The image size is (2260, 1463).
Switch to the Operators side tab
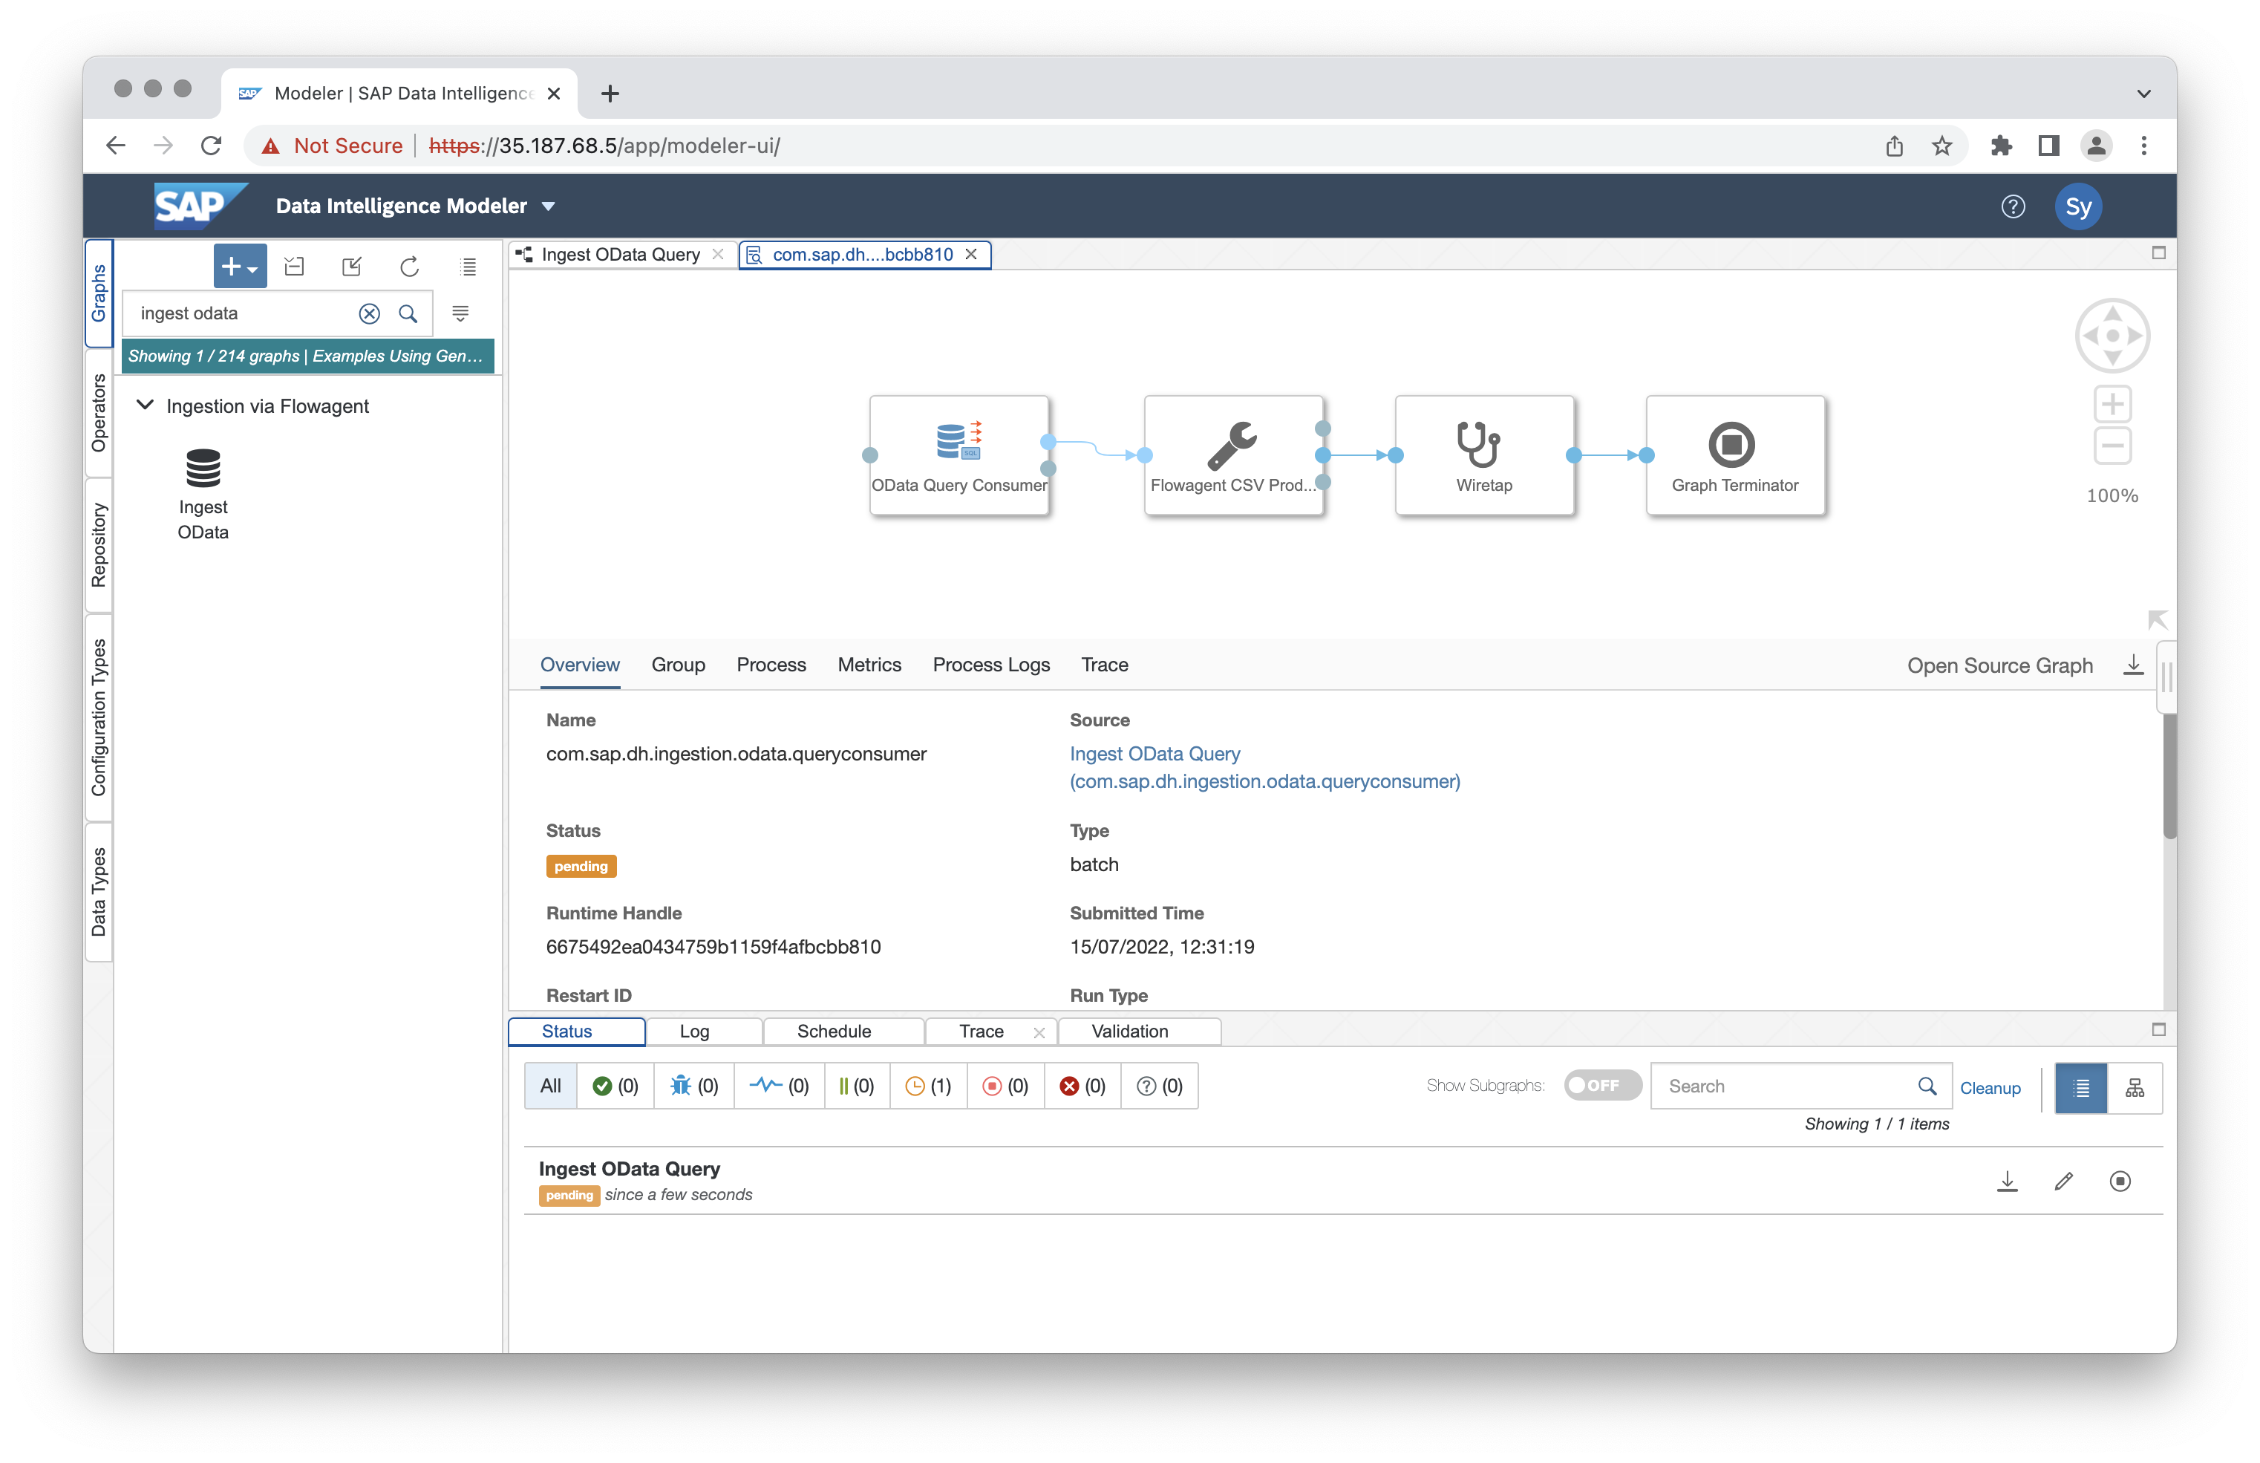point(99,413)
